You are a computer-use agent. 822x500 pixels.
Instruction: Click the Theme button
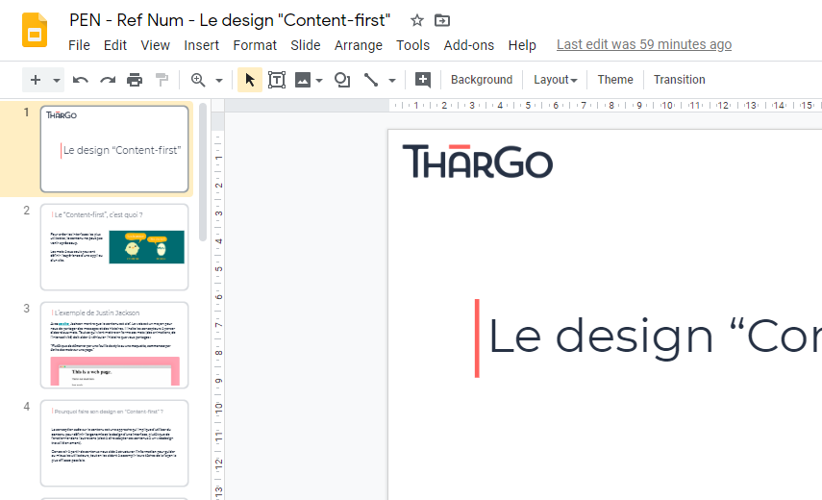point(615,80)
